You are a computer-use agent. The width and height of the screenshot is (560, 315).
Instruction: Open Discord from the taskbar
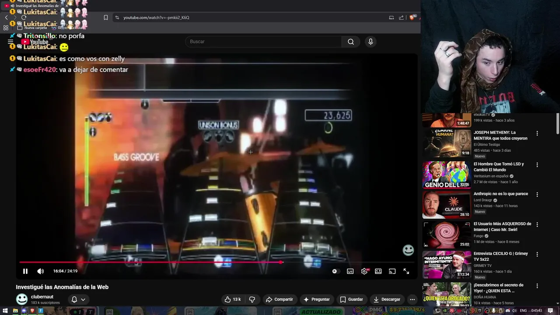(x=24, y=311)
